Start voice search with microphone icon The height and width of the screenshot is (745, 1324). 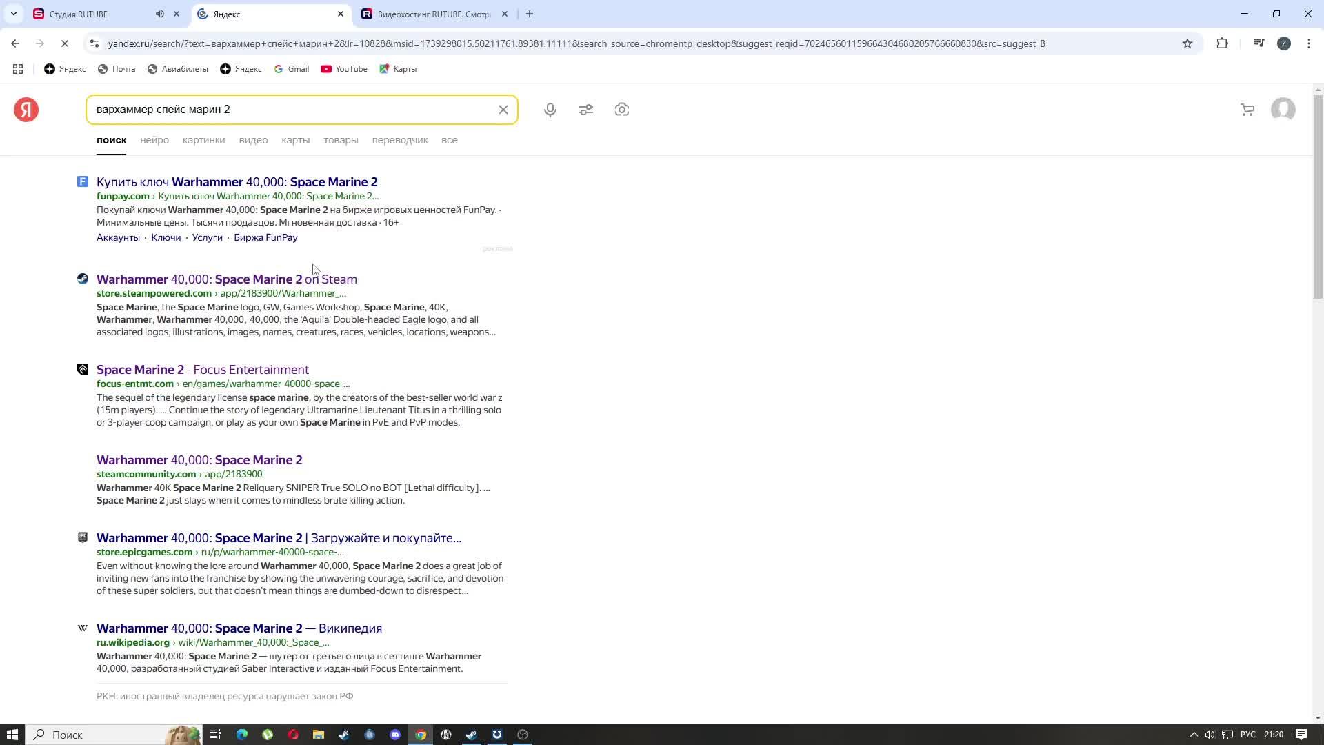tap(550, 110)
